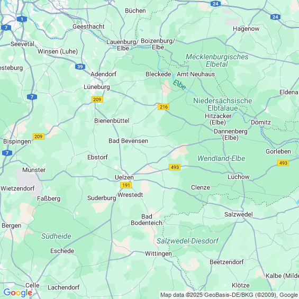Click the Südheide nature park label
This screenshot has width=299, height=299.
(x=56, y=236)
